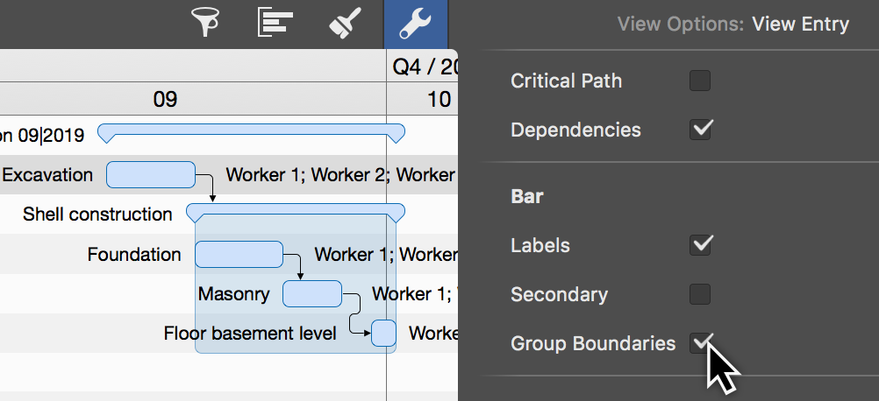
Task: Click the top project summary bar
Action: point(251,131)
